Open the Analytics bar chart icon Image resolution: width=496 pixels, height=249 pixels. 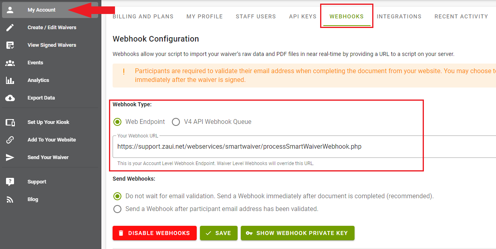(10, 80)
